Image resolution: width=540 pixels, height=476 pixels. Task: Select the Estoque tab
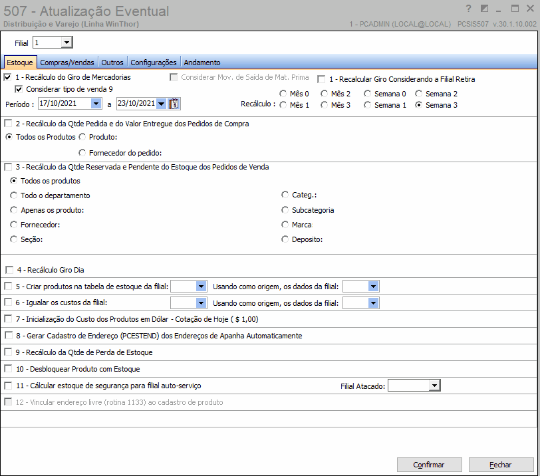tap(20, 62)
